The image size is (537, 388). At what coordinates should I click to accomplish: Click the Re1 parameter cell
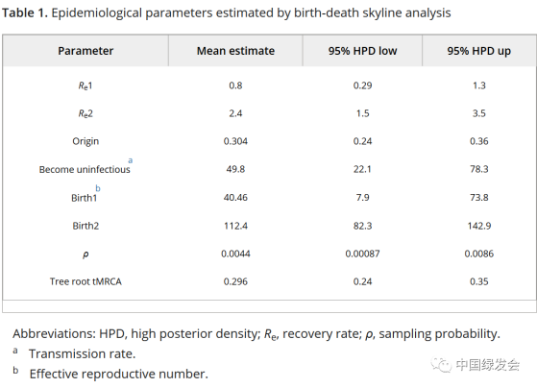[85, 85]
